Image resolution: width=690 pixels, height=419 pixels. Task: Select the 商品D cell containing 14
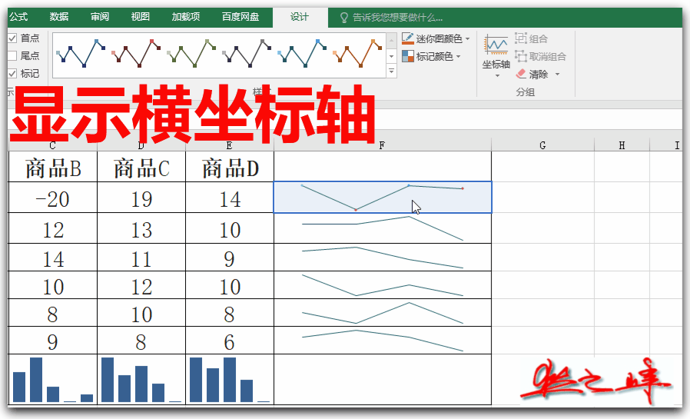(x=230, y=198)
